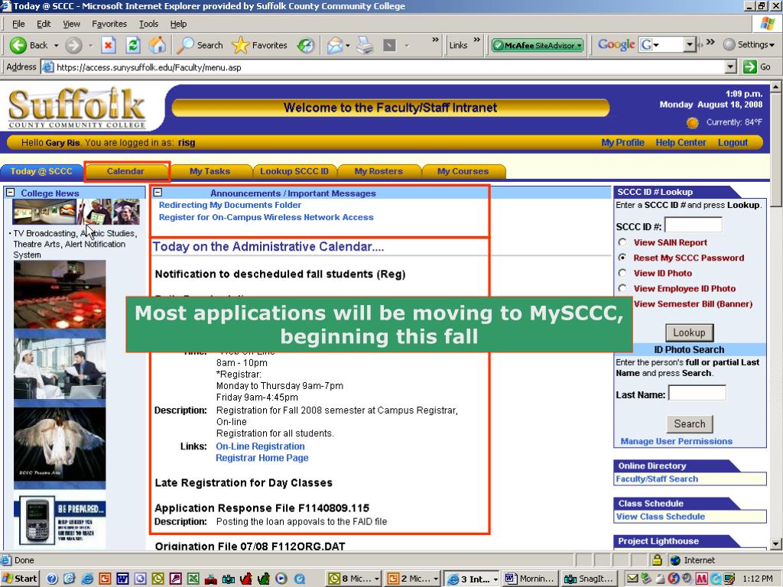
Task: Open the Google search box dropdown
Action: [690, 45]
